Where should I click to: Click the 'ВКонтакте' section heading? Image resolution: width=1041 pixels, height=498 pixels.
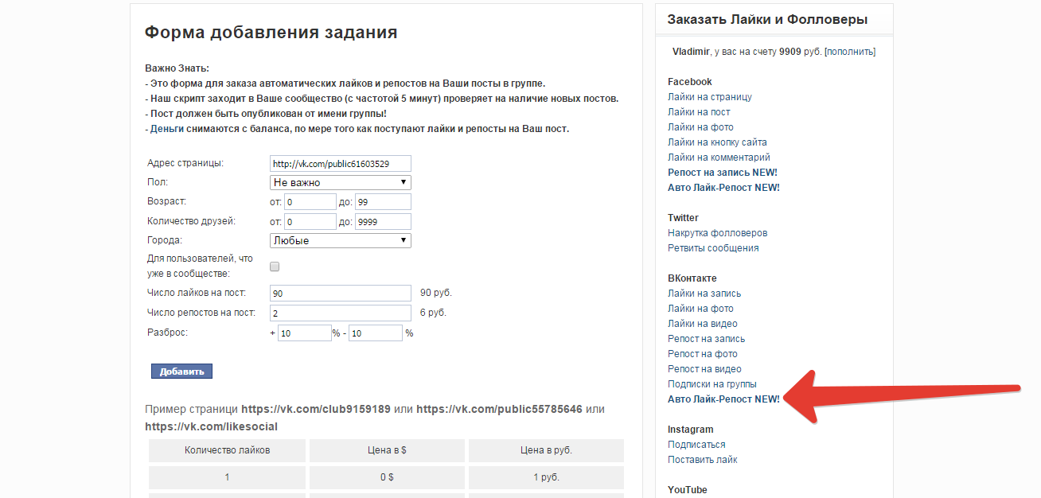692,278
